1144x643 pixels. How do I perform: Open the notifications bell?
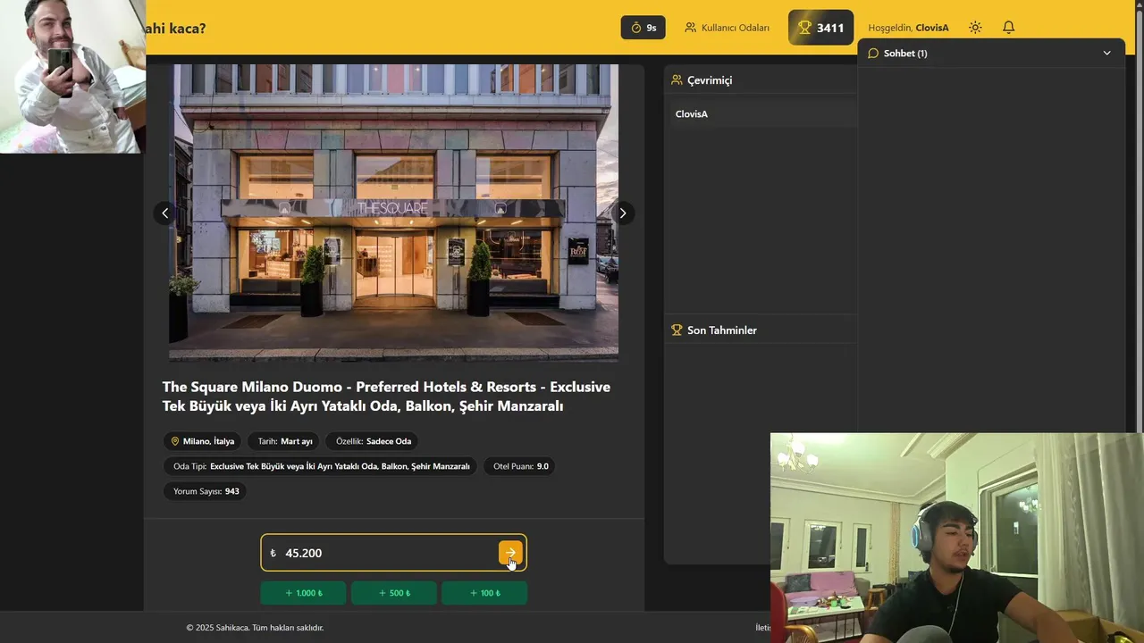1008,28
